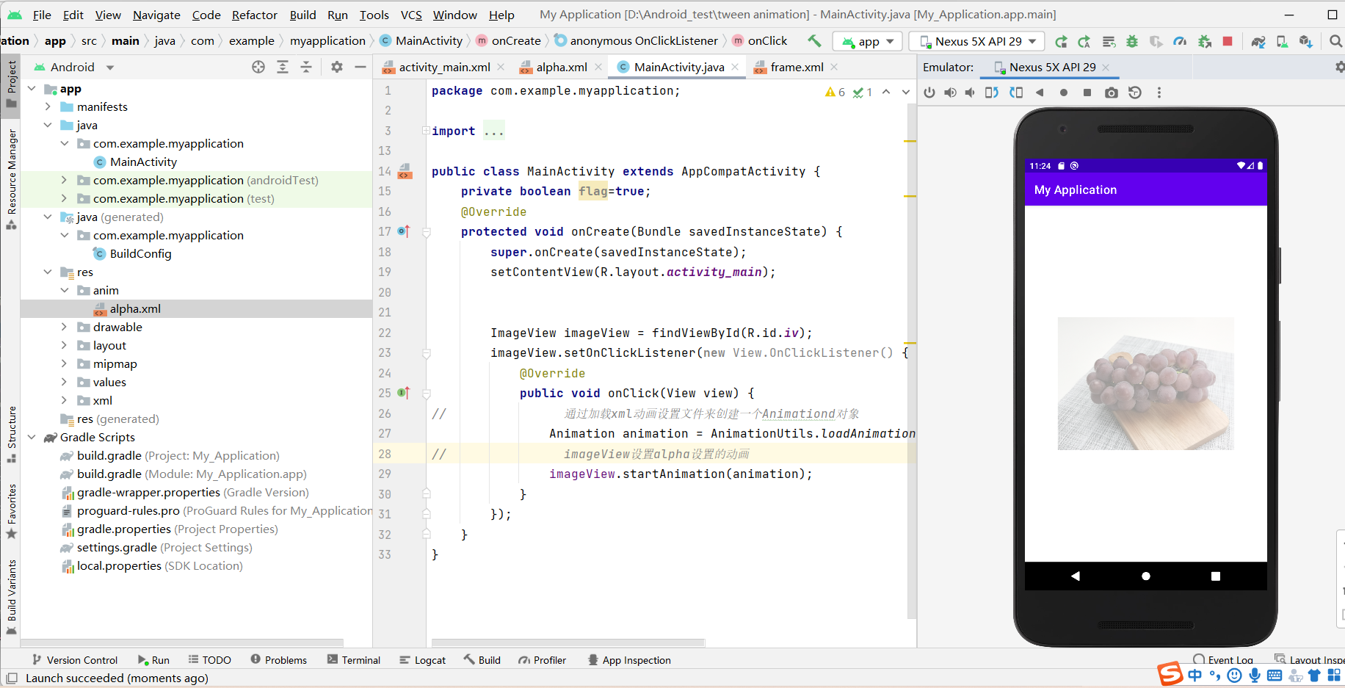Viewport: 1345px width, 688px height.
Task: Toggle the Build Variants tool window
Action: [11, 592]
